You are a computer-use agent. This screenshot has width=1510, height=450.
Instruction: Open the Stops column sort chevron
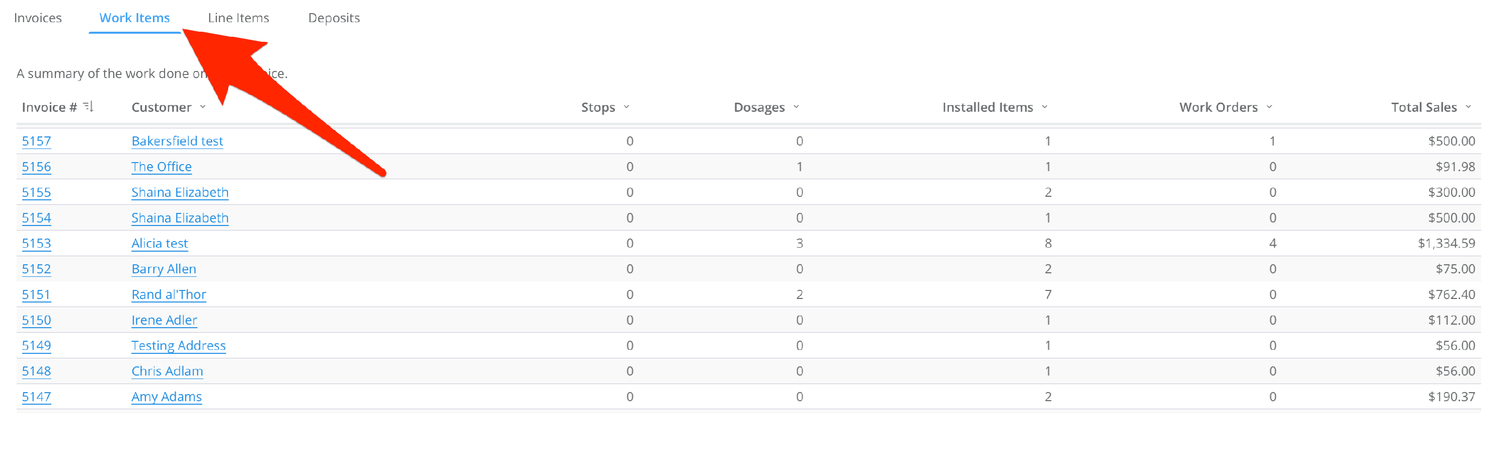tap(627, 107)
